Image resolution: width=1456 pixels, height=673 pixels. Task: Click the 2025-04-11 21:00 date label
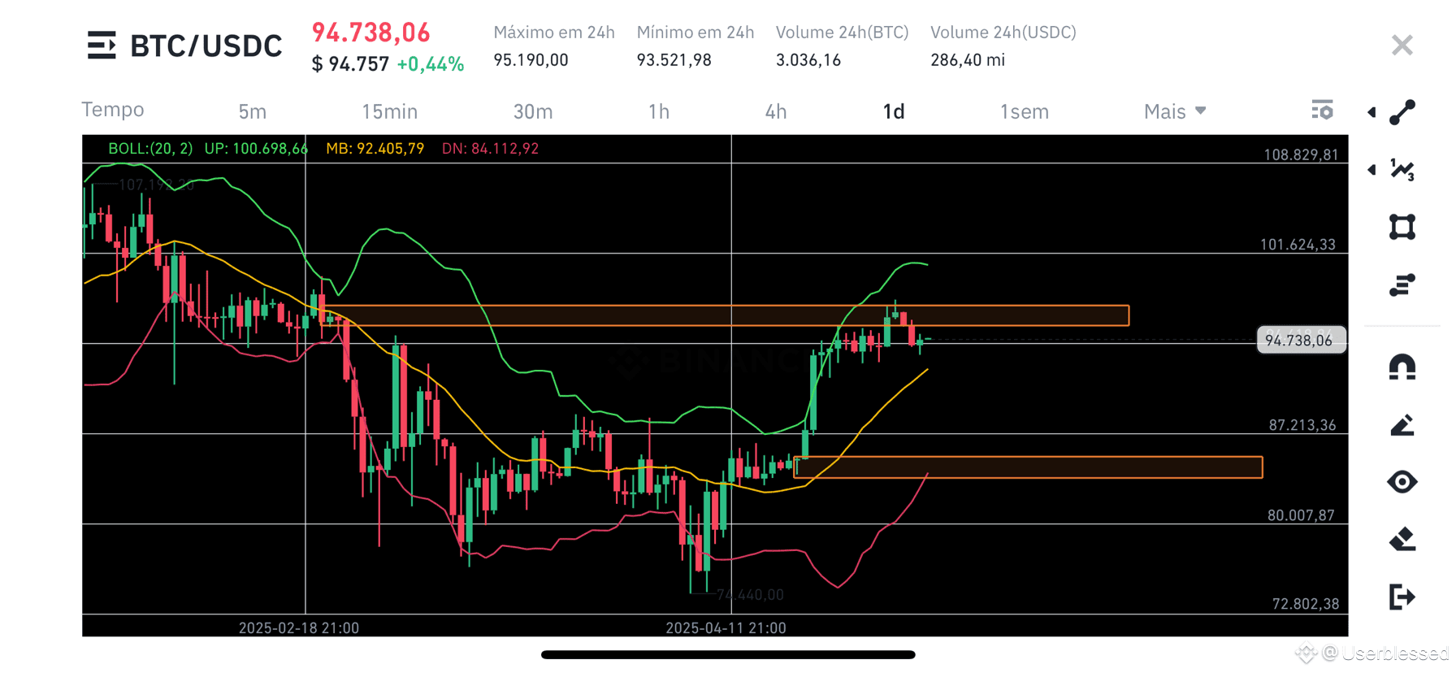(726, 628)
